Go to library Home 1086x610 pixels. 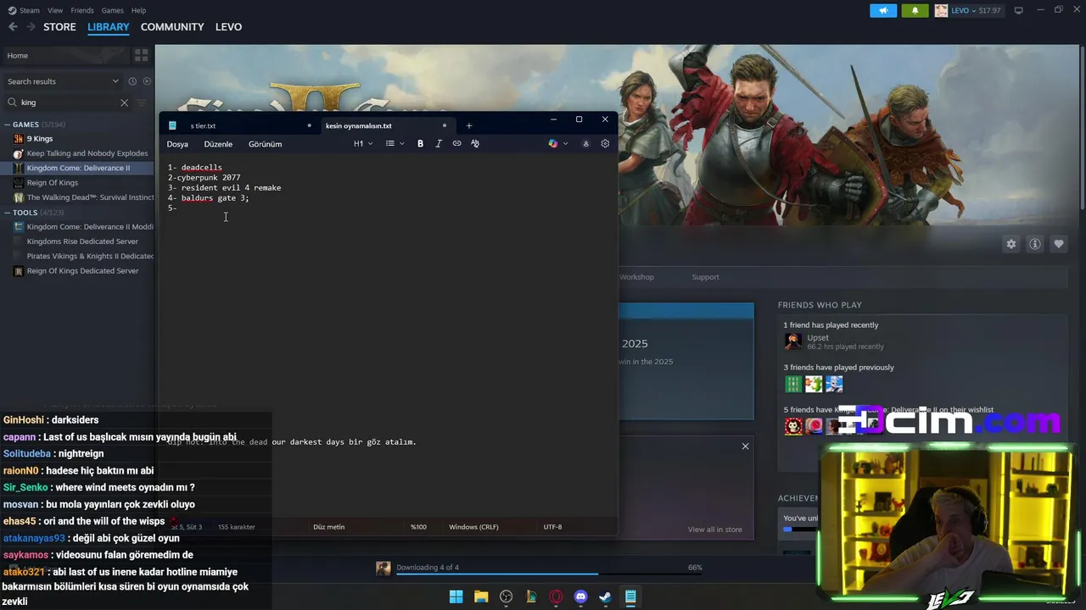(x=18, y=55)
